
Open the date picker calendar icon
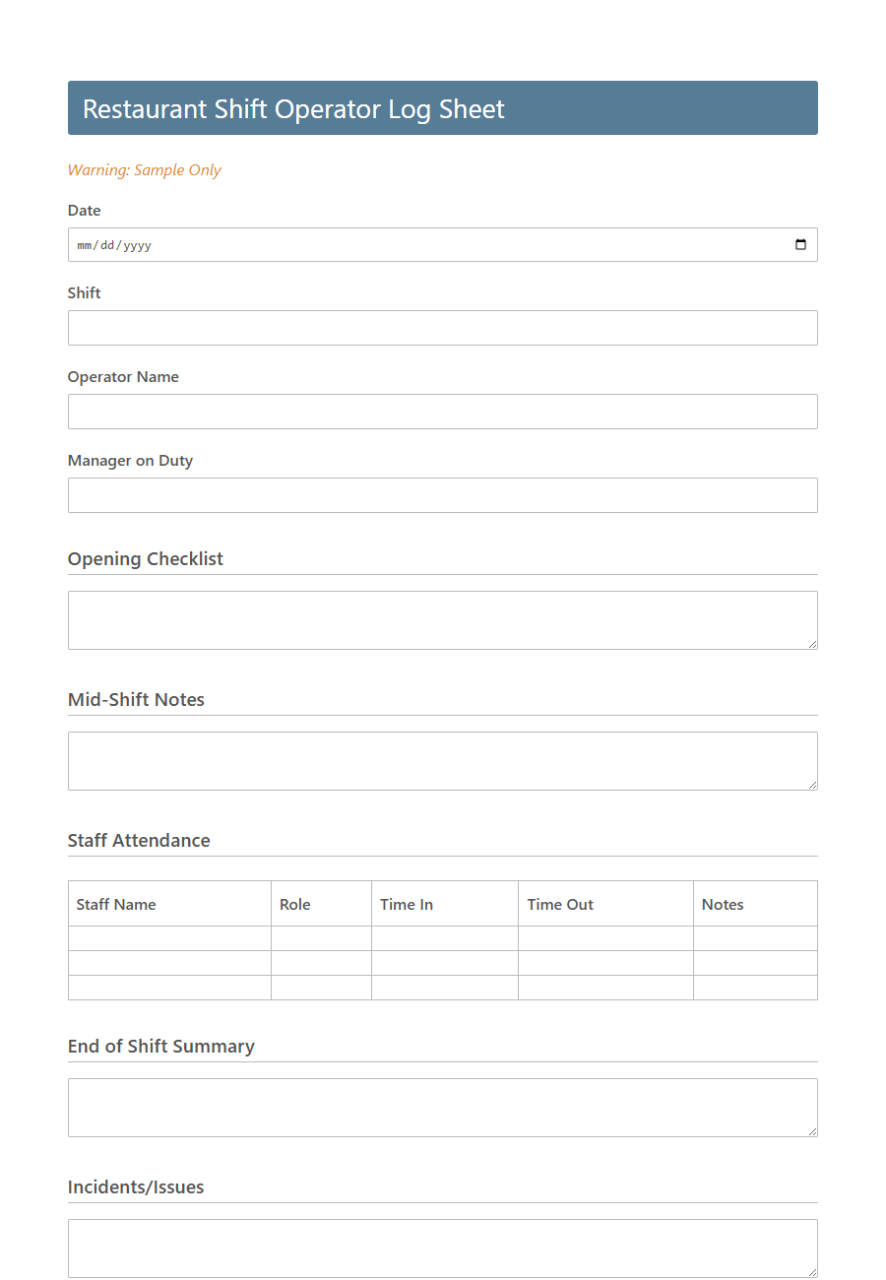800,244
